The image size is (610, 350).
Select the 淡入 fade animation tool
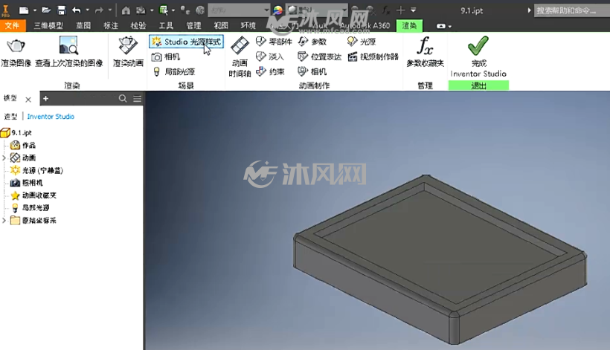270,57
